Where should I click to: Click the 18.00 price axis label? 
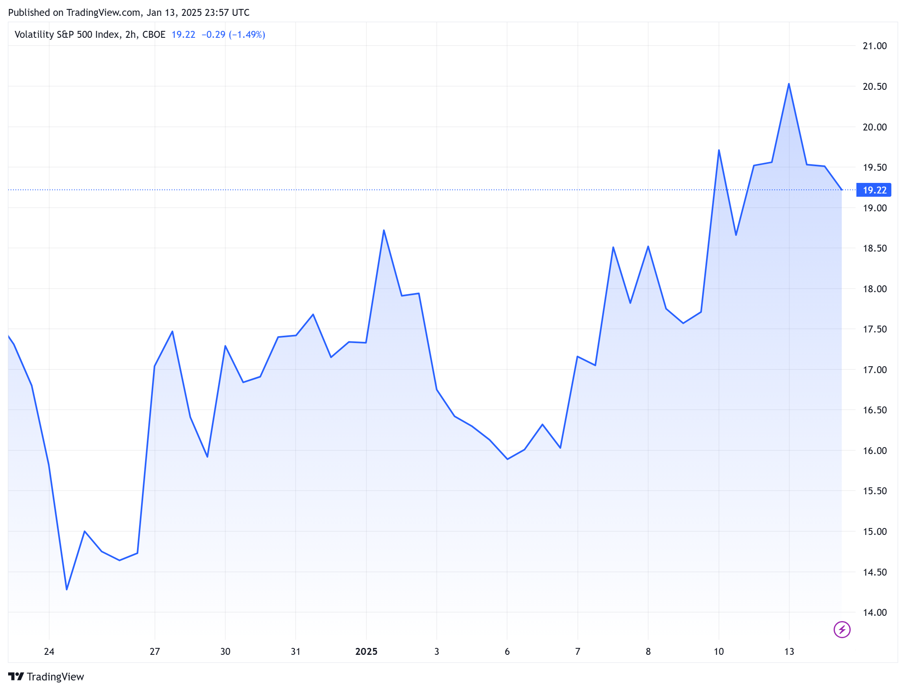(x=875, y=289)
